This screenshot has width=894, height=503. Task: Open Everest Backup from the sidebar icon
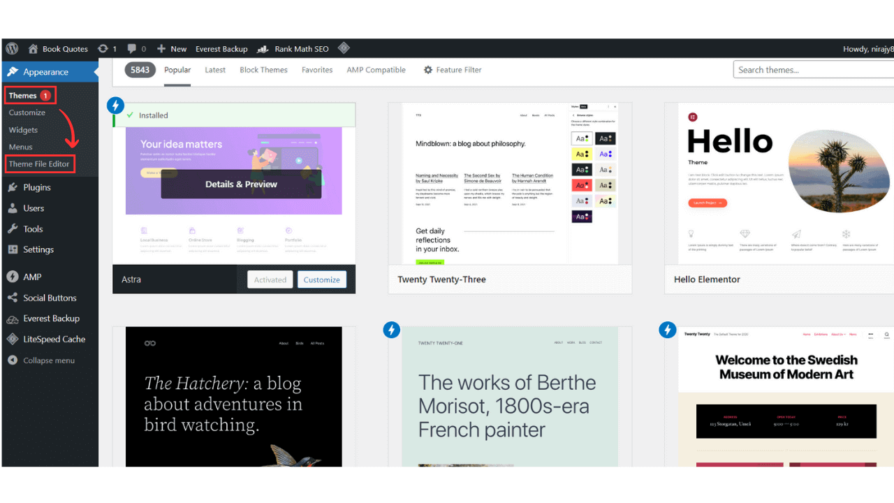[x=14, y=319]
